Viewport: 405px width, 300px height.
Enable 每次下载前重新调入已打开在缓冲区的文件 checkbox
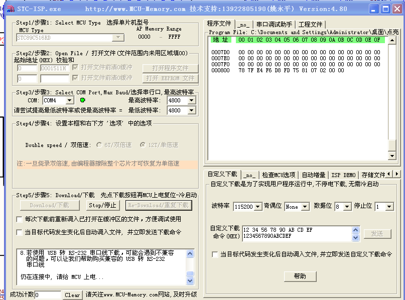19,219
